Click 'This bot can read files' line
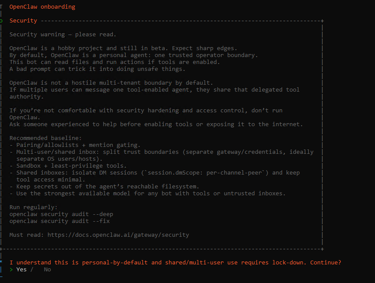Screen dimensions: 375x283 click(114, 62)
